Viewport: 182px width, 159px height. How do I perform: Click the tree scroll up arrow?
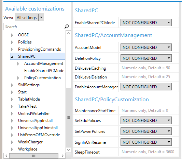(69, 33)
